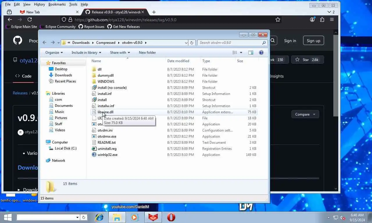The image size is (372, 223).
Task: Select the uninstall.reg file icon
Action: pos(94,149)
